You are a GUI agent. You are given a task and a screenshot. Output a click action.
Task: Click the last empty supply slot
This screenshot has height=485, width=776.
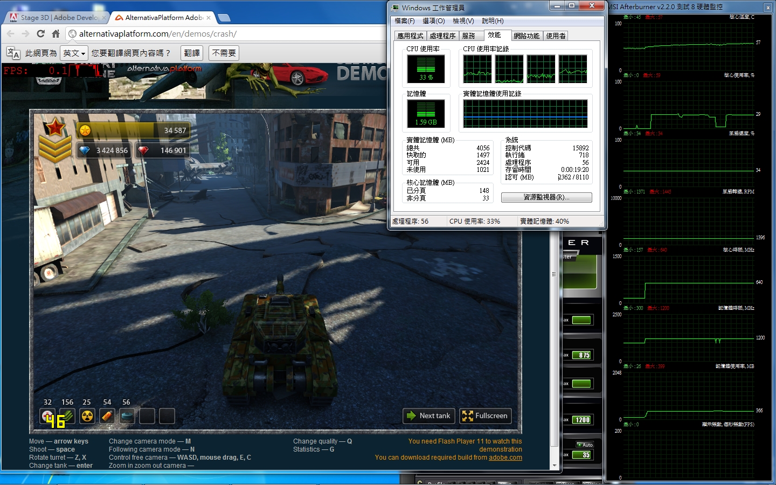coord(167,416)
